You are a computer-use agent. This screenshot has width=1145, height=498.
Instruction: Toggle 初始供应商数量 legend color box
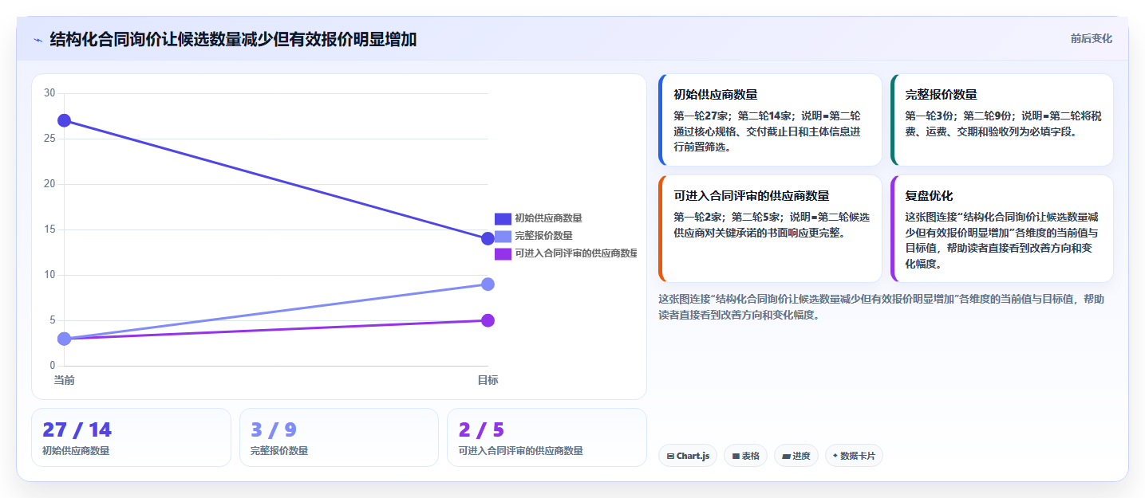503,218
